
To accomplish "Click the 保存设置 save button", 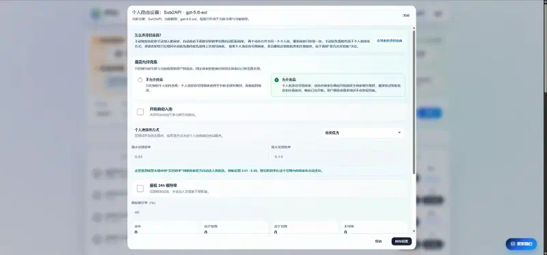I will (x=401, y=241).
